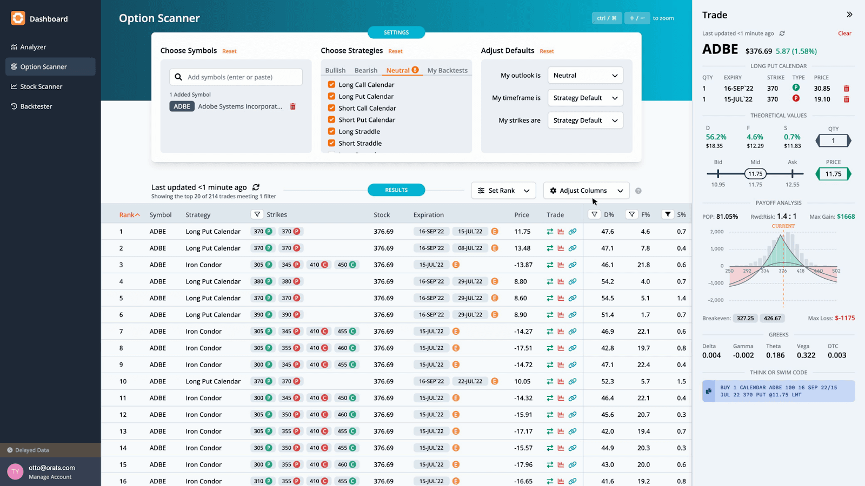Remove the 15-JUL'22 leg from the trade
The width and height of the screenshot is (865, 486).
[847, 99]
